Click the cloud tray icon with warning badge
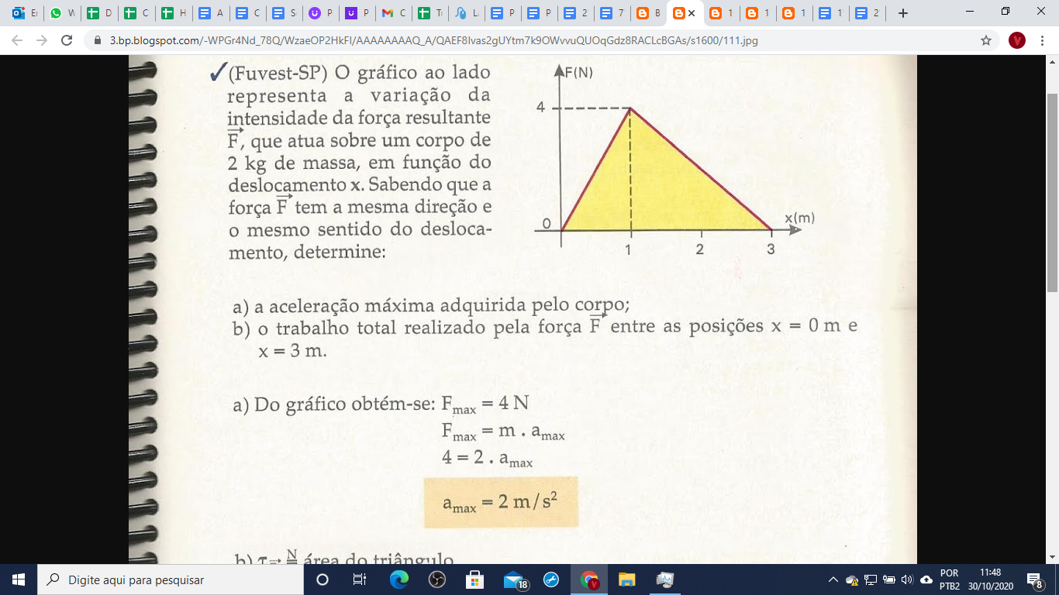The height and width of the screenshot is (595, 1059). (x=852, y=580)
